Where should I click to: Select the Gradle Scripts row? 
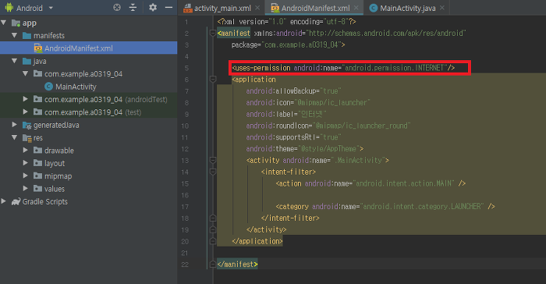pyautogui.click(x=88, y=201)
